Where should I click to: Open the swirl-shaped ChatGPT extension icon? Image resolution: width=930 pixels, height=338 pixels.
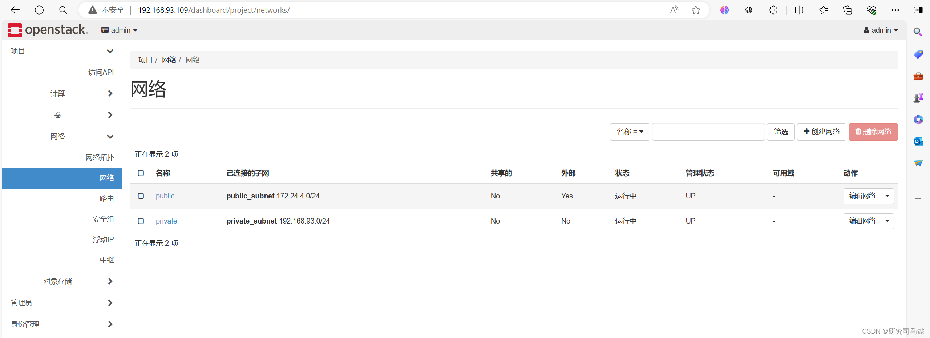(x=749, y=10)
